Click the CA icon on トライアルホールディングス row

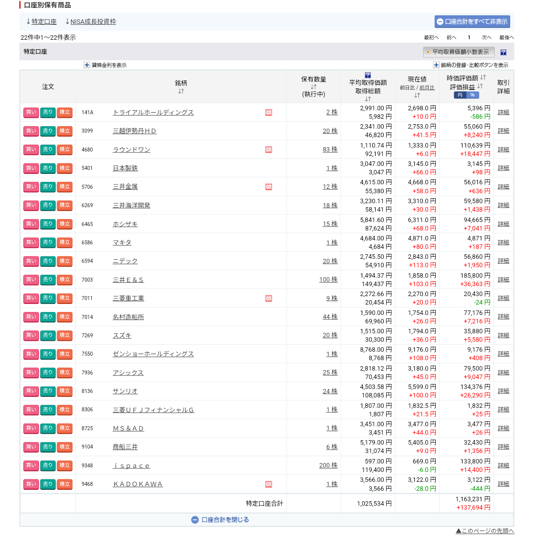[x=268, y=113]
